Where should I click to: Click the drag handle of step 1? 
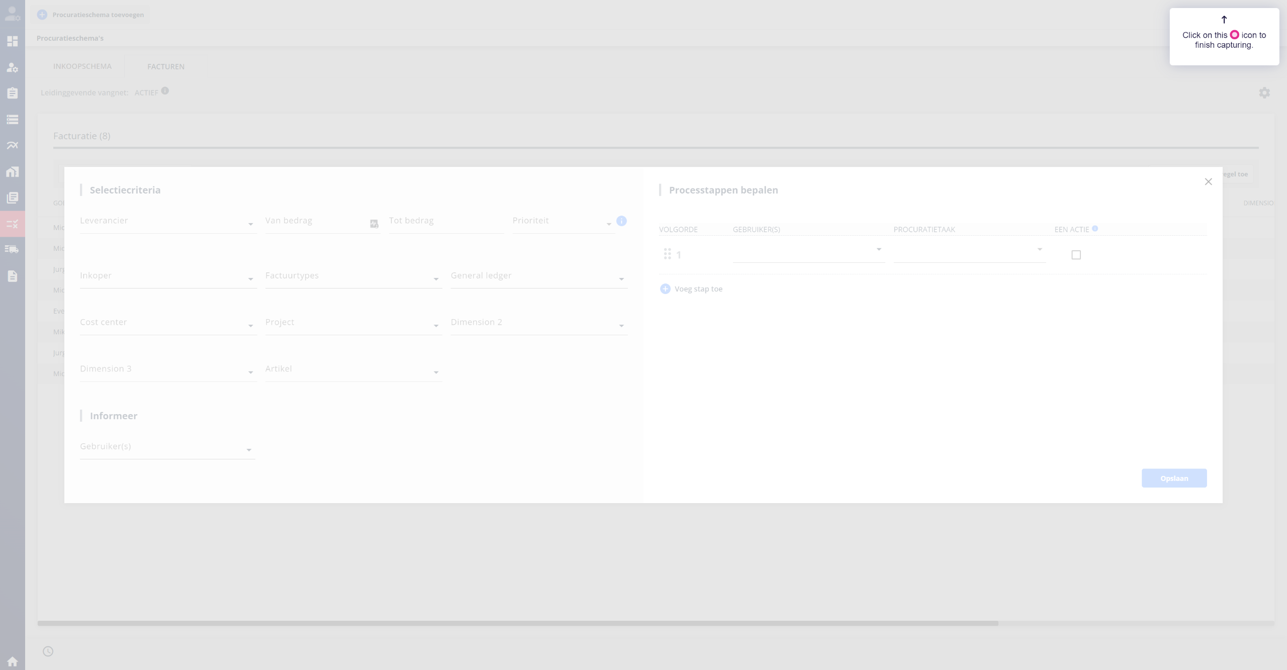pos(667,254)
